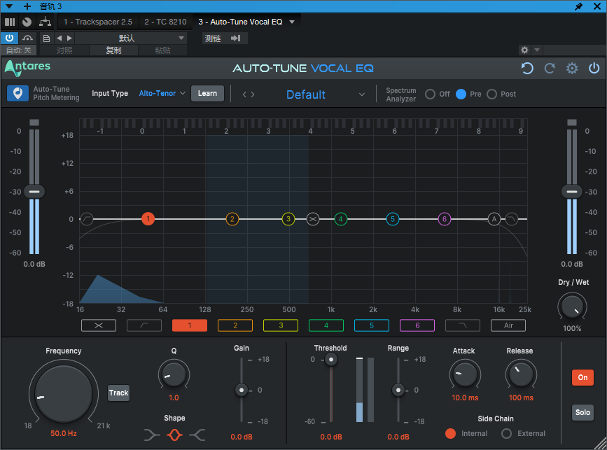Open the Default preset dropdown
Image resolution: width=607 pixels, height=450 pixels.
click(326, 94)
